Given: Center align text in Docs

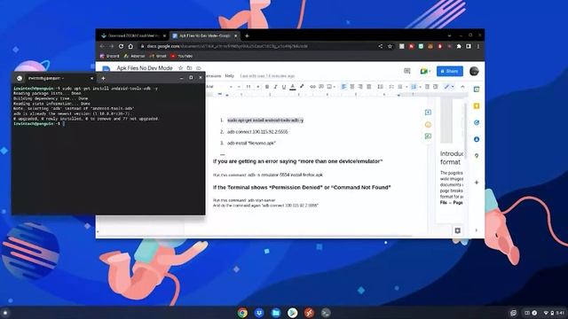Looking at the screenshot, I should click(352, 87).
